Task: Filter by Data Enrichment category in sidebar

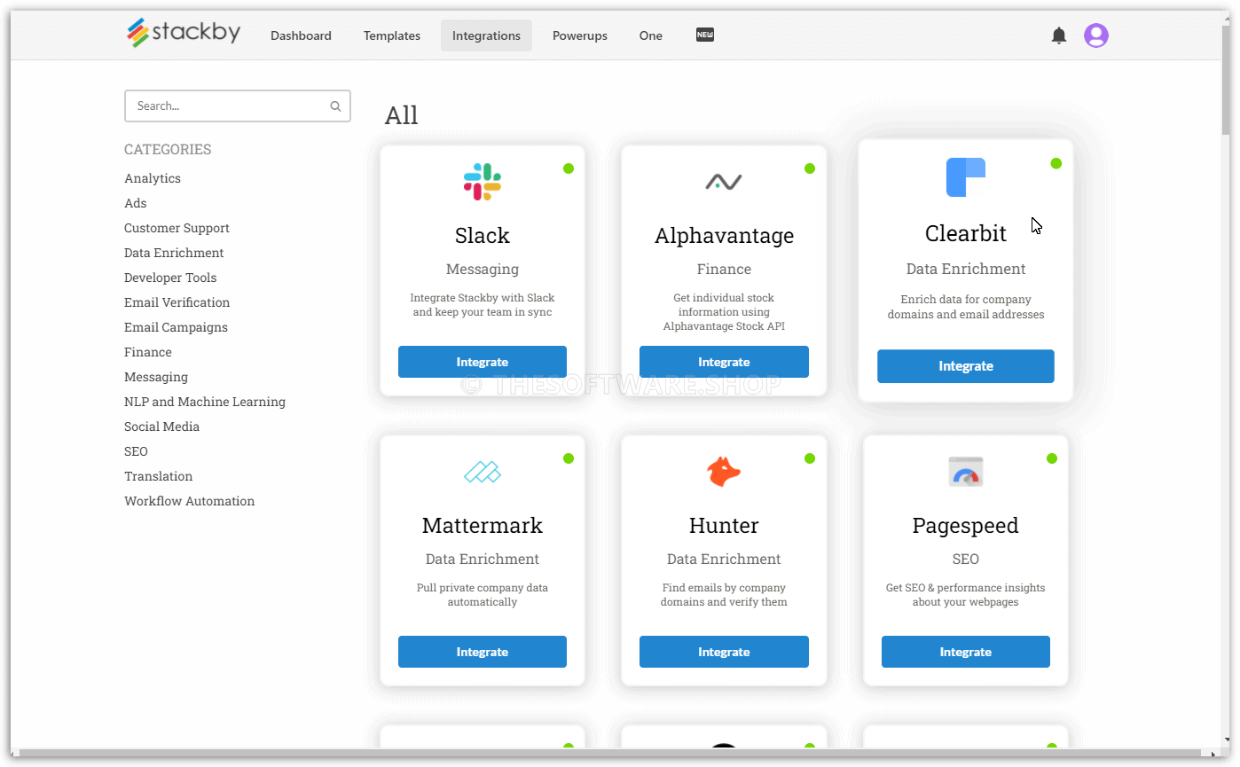Action: tap(174, 253)
